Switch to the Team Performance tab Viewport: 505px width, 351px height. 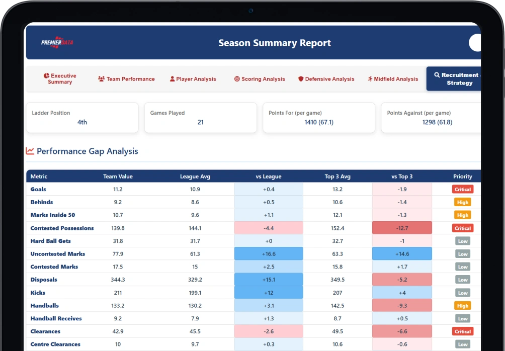pos(126,79)
